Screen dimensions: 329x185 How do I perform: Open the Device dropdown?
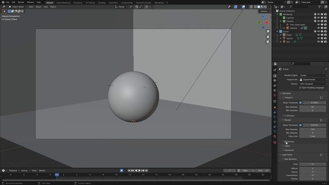pyautogui.click(x=313, y=84)
